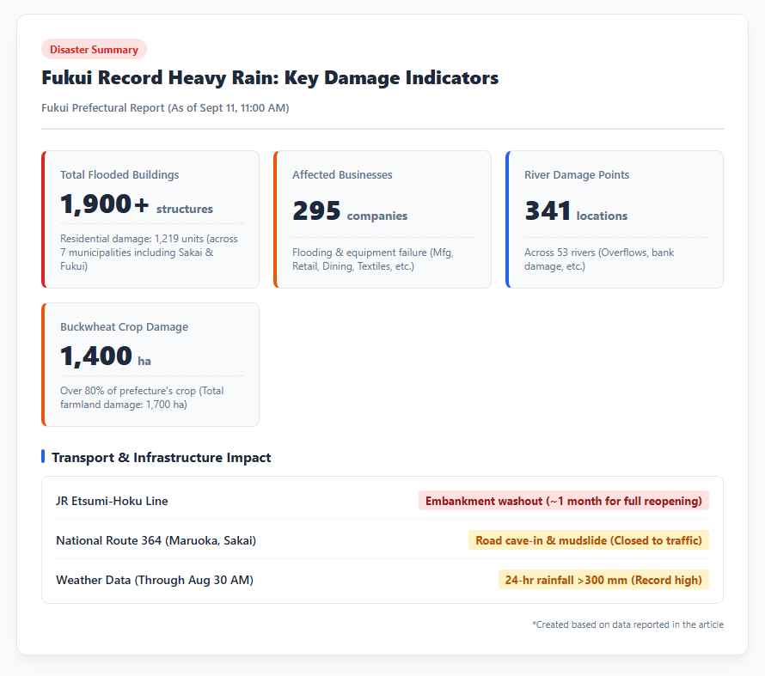Click the "Created based on data reported" footnote
Viewport: 765px width, 676px height.
(x=628, y=624)
